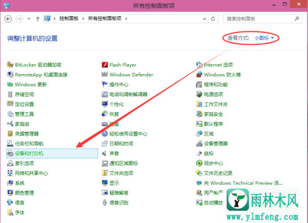
Task: Click the 工作文件夹 icon
Action: tap(199, 104)
